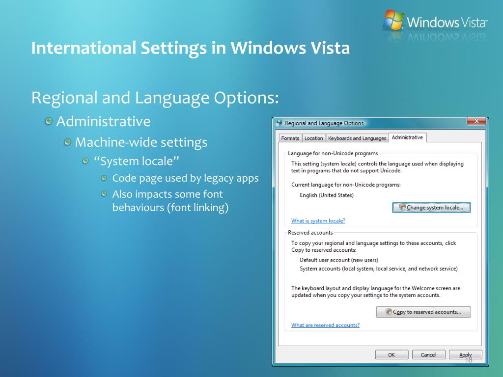Click 'Default user account (new users)' entry
This screenshot has height=377, width=503.
pos(339,260)
